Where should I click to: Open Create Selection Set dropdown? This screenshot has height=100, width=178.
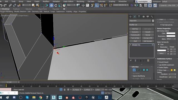pos(121,5)
